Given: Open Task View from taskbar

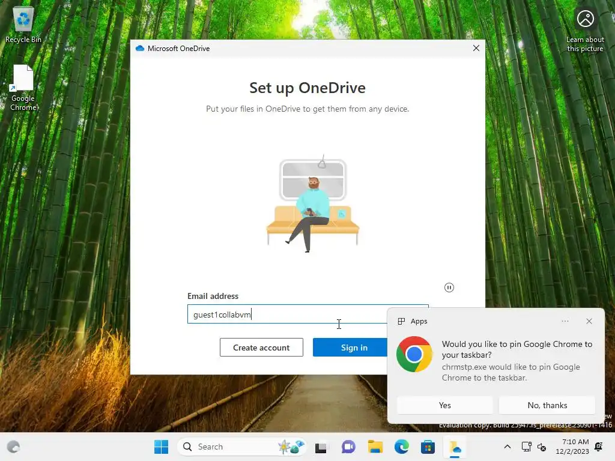Looking at the screenshot, I should (321, 447).
